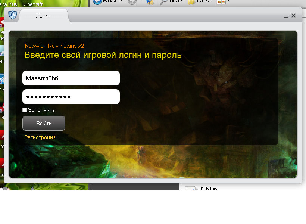Select the Pub key file in Explorer

tap(202, 188)
